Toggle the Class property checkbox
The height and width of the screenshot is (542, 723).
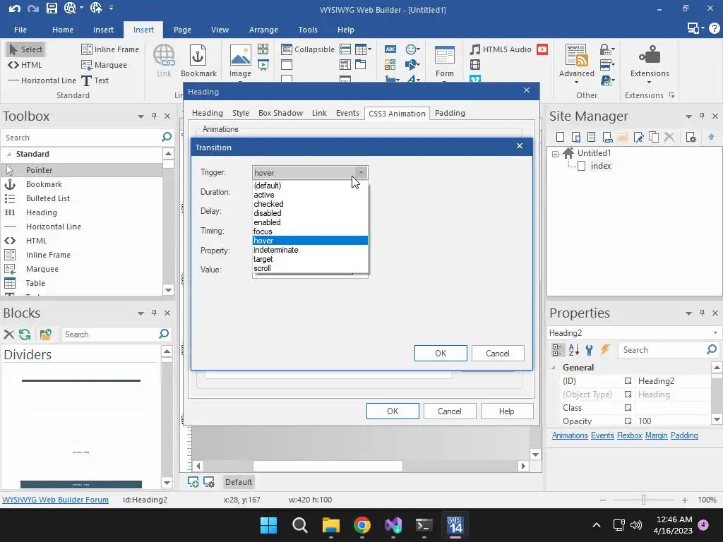[628, 408]
